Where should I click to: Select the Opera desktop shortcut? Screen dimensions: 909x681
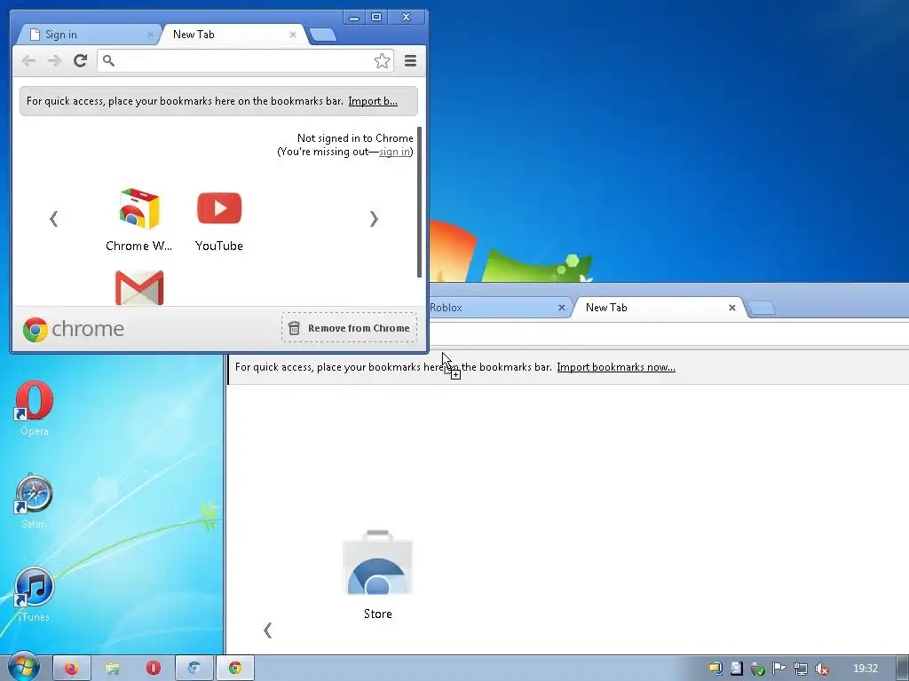(x=35, y=408)
